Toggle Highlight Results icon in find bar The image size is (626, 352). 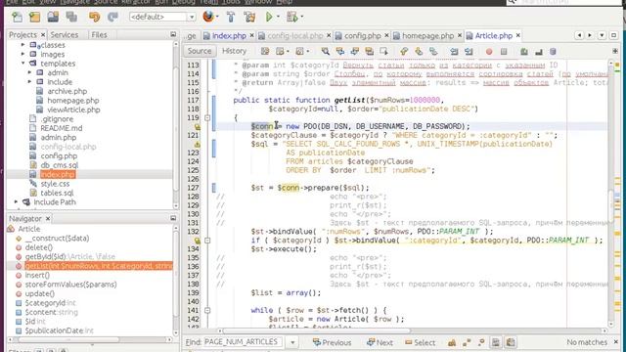(496, 342)
